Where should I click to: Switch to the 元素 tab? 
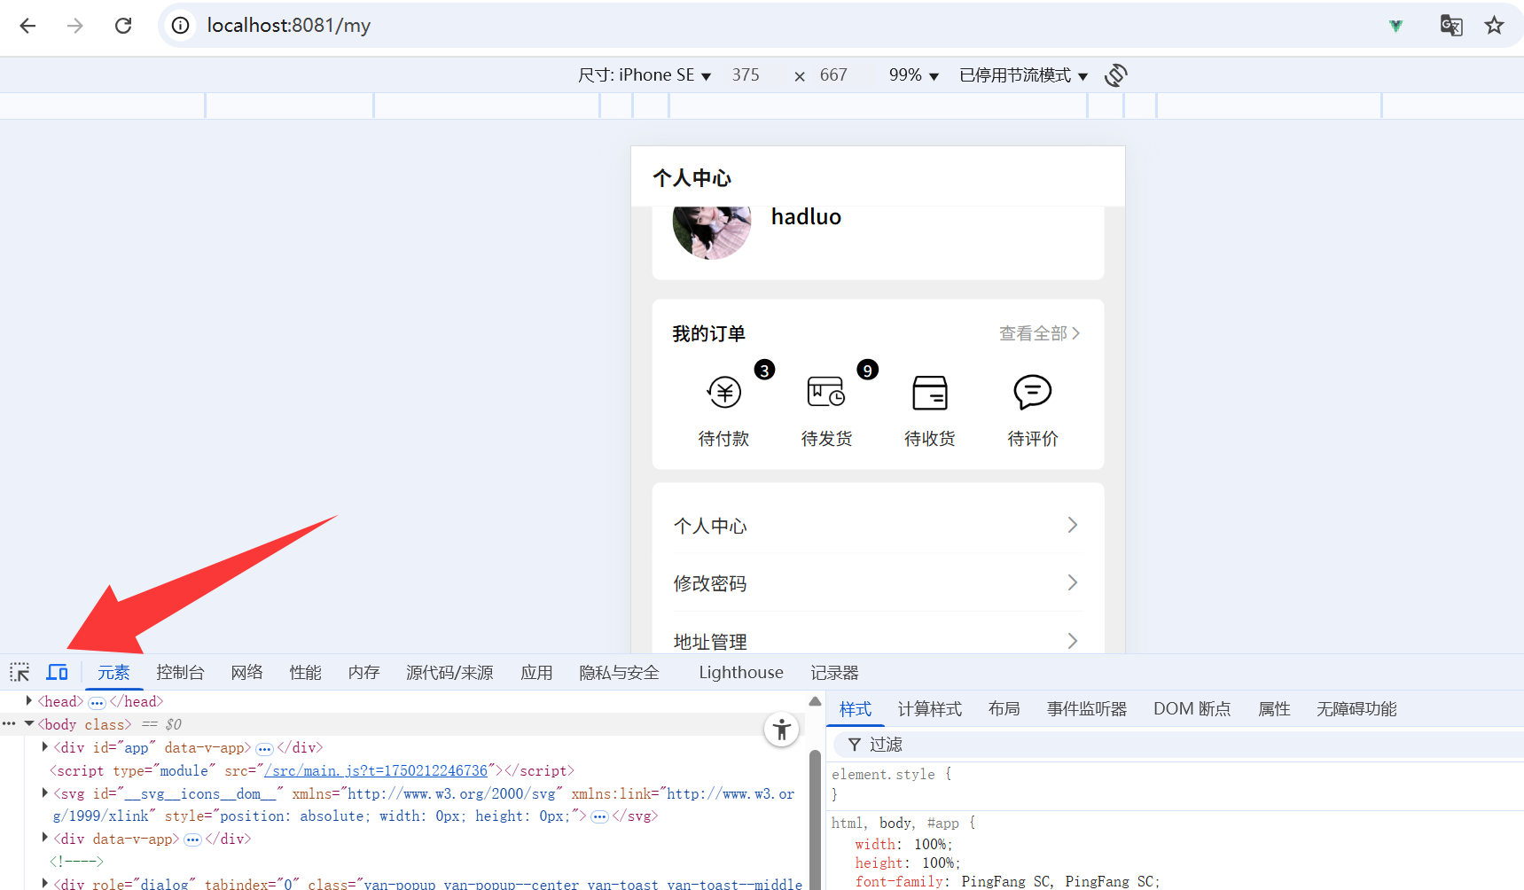(x=113, y=673)
